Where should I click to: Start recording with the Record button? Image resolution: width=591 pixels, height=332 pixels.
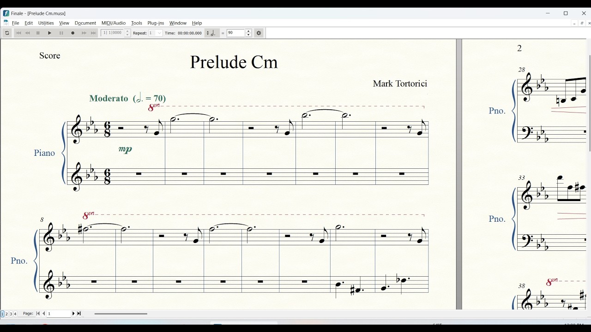73,33
